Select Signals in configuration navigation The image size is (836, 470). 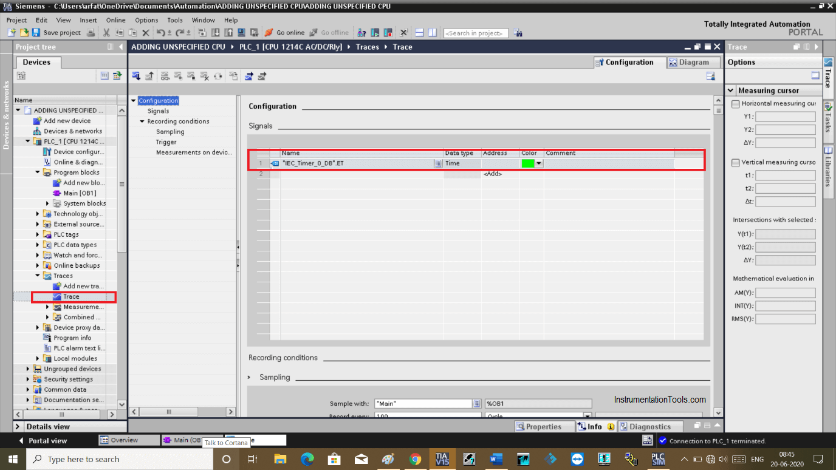[158, 111]
